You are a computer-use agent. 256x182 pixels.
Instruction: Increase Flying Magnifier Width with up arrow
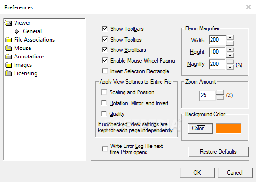click(x=230, y=37)
